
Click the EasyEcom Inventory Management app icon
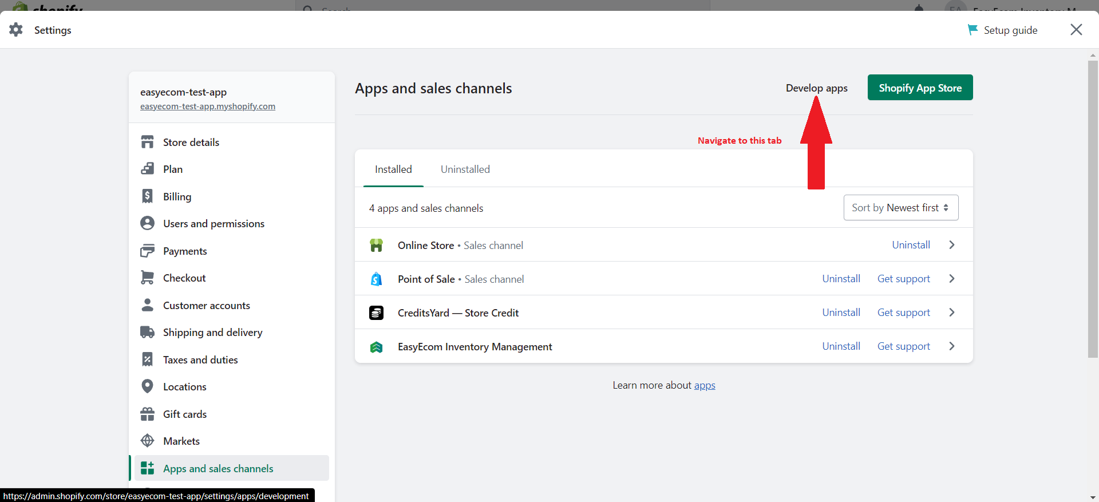376,346
